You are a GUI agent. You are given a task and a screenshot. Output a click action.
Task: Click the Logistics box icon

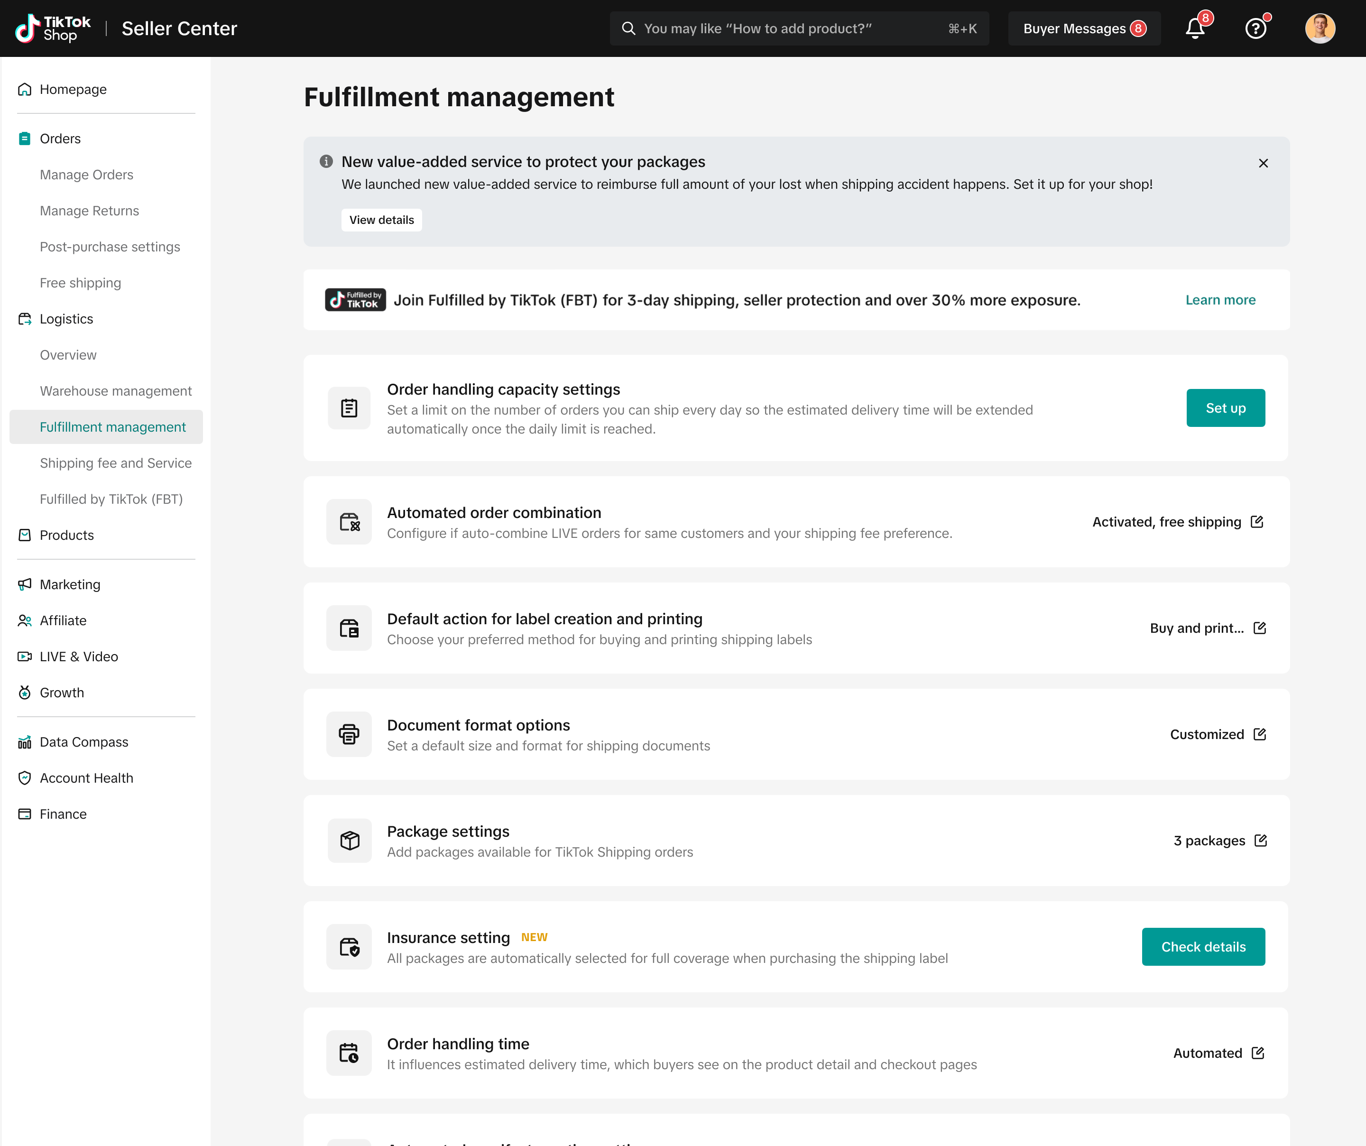(25, 319)
